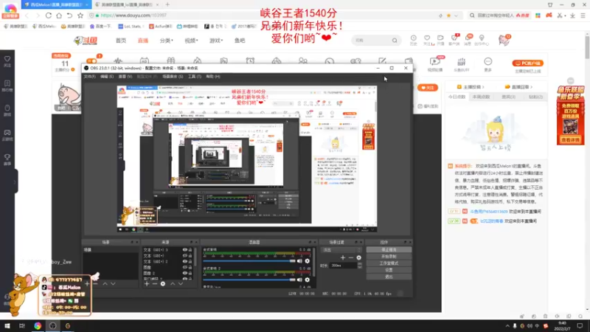Open OBS 工具(T) menu
The width and height of the screenshot is (590, 332).
click(x=195, y=77)
